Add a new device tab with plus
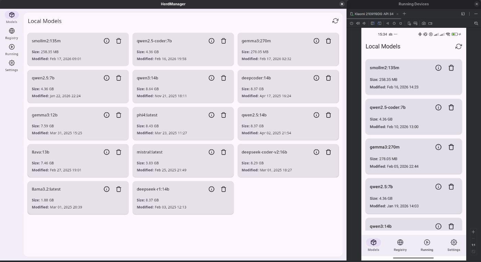This screenshot has width=481, height=262. [404, 14]
